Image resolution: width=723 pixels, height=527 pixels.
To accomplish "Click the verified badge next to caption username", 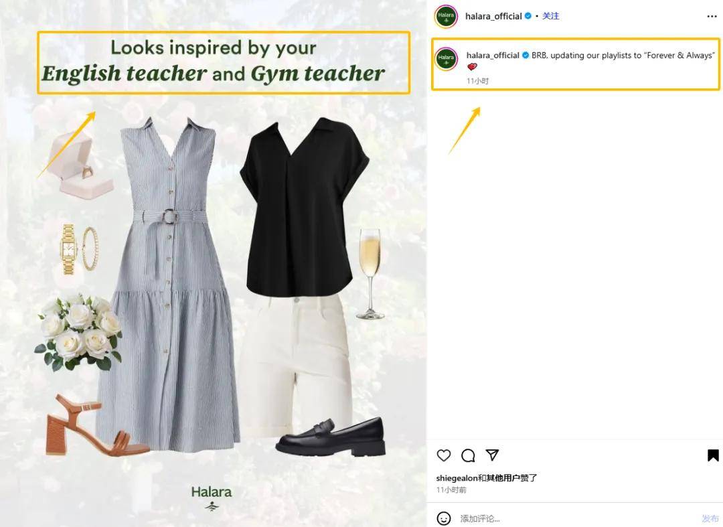I will (526, 56).
